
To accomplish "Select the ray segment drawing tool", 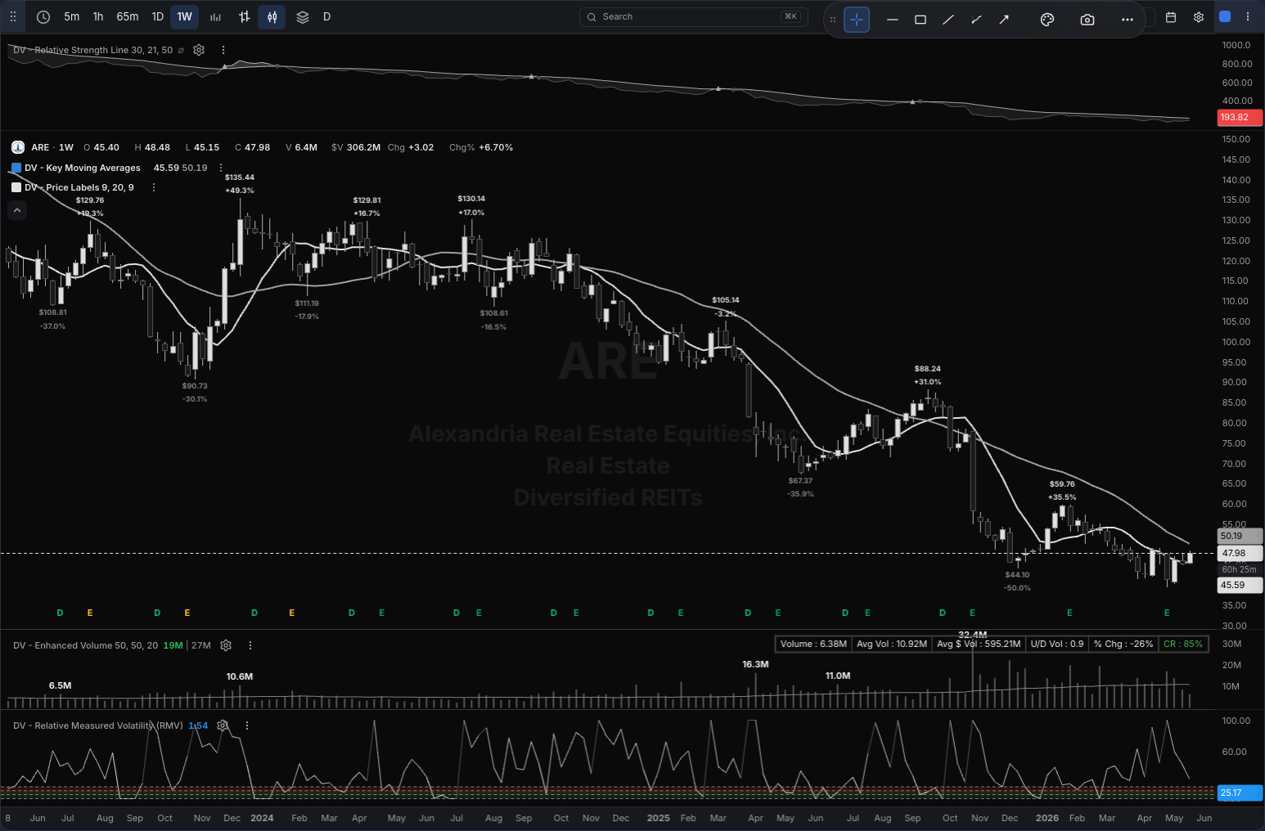I will [976, 20].
